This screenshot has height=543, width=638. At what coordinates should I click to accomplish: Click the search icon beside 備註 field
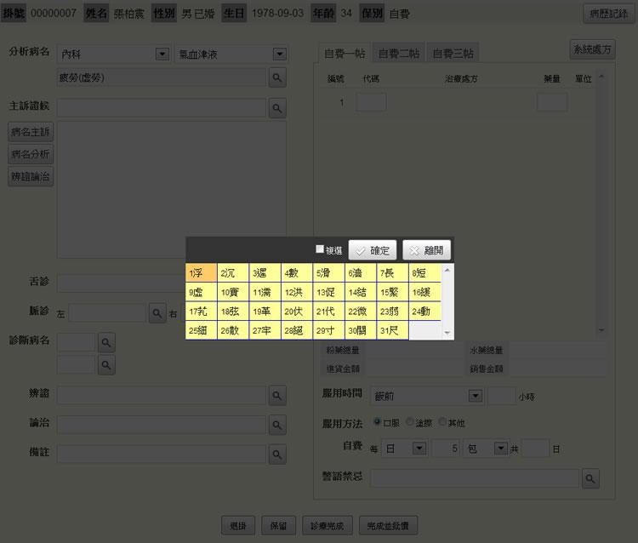click(277, 453)
